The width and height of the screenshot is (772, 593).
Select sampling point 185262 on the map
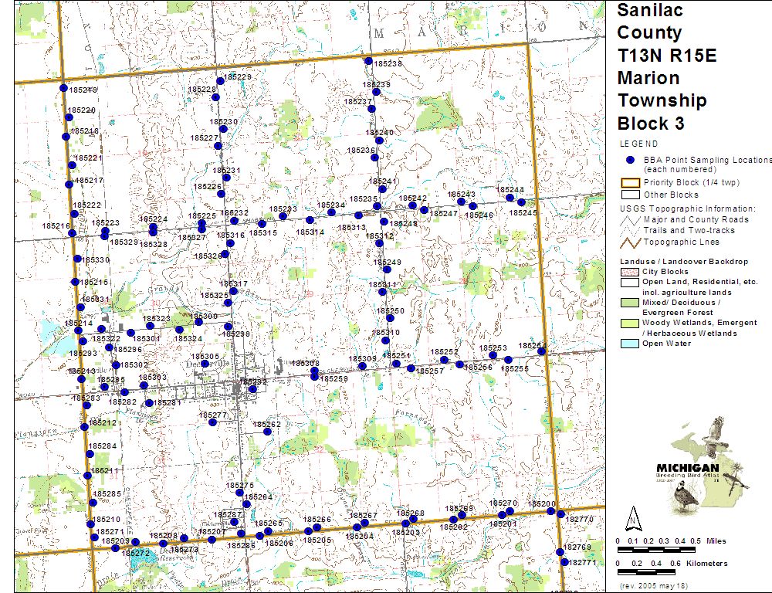[x=267, y=432]
